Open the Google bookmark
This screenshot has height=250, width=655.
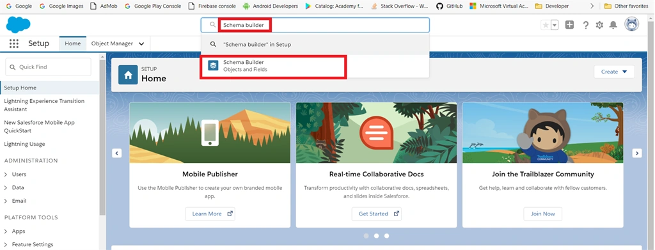pos(19,6)
